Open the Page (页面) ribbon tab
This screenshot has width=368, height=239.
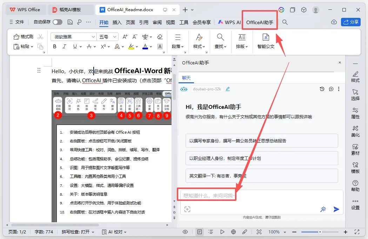(x=130, y=22)
